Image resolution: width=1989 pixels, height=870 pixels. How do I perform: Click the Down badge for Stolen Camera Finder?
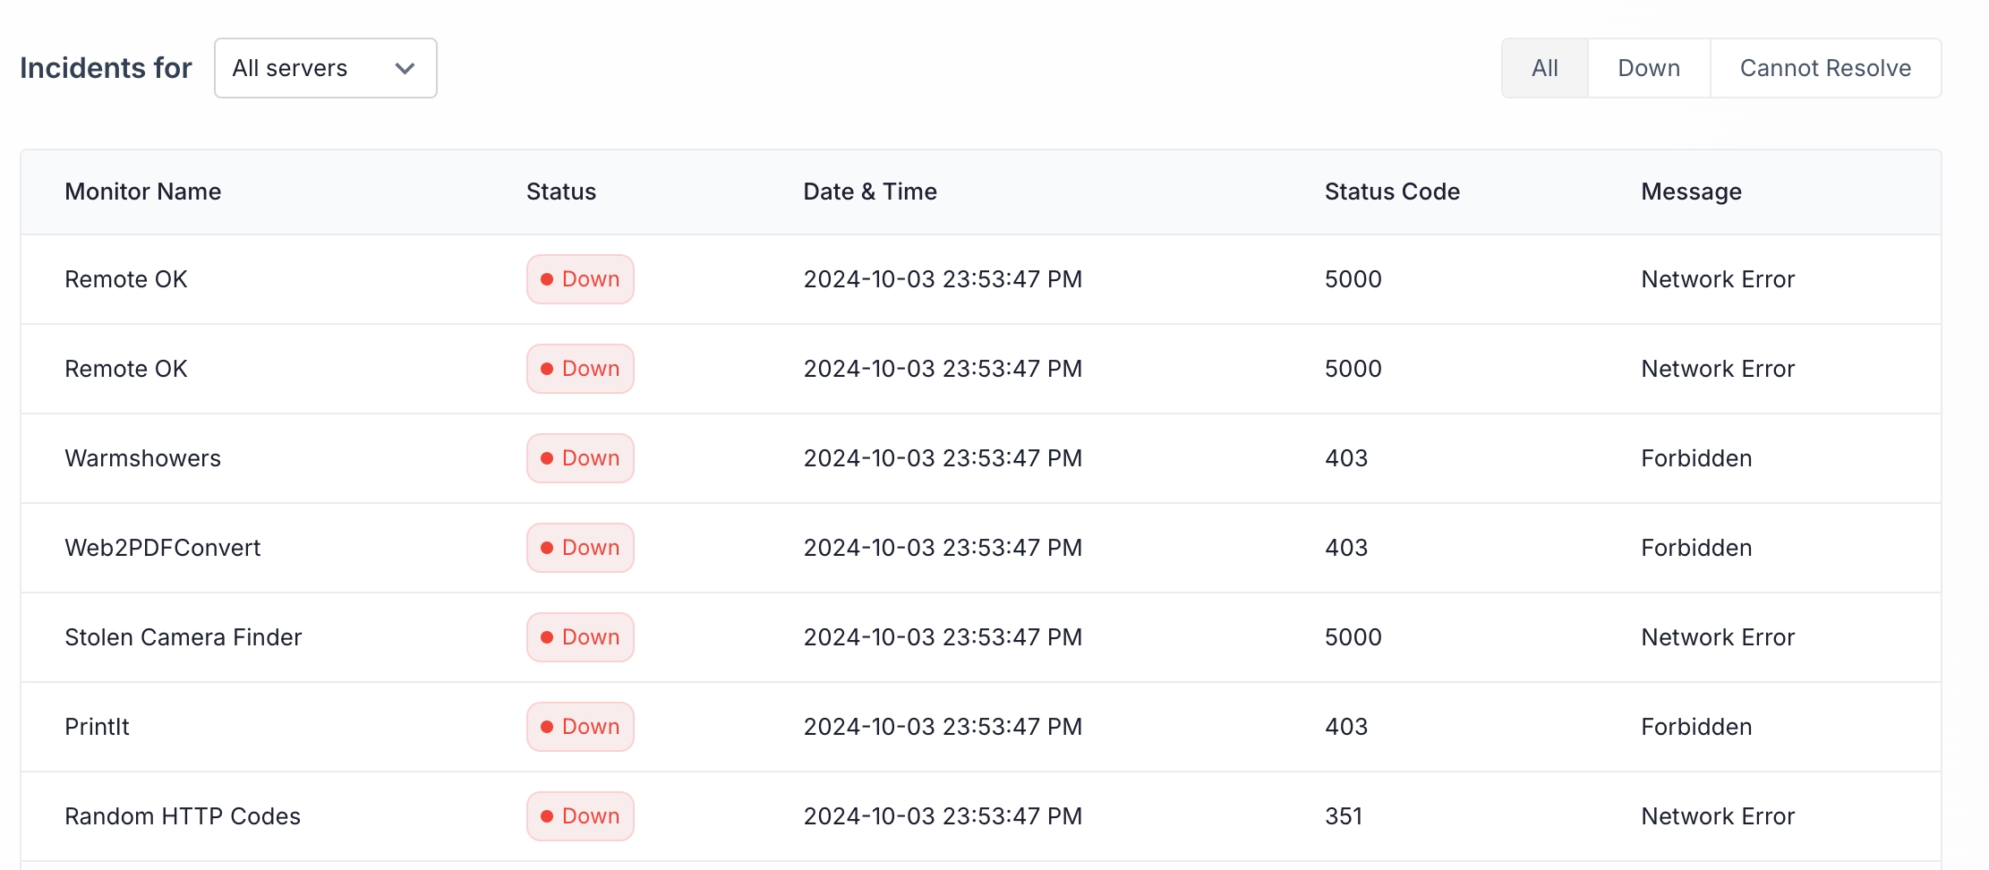[x=579, y=637]
